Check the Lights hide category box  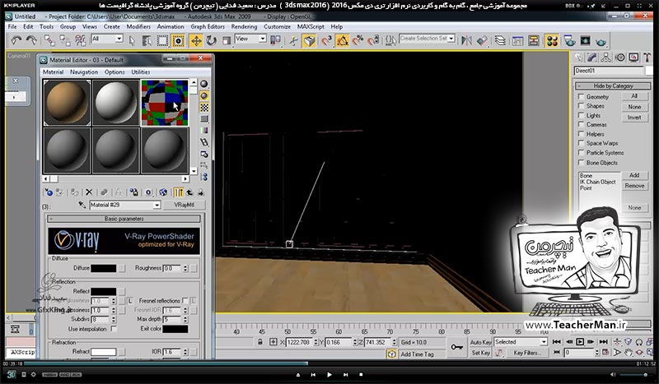tap(582, 115)
